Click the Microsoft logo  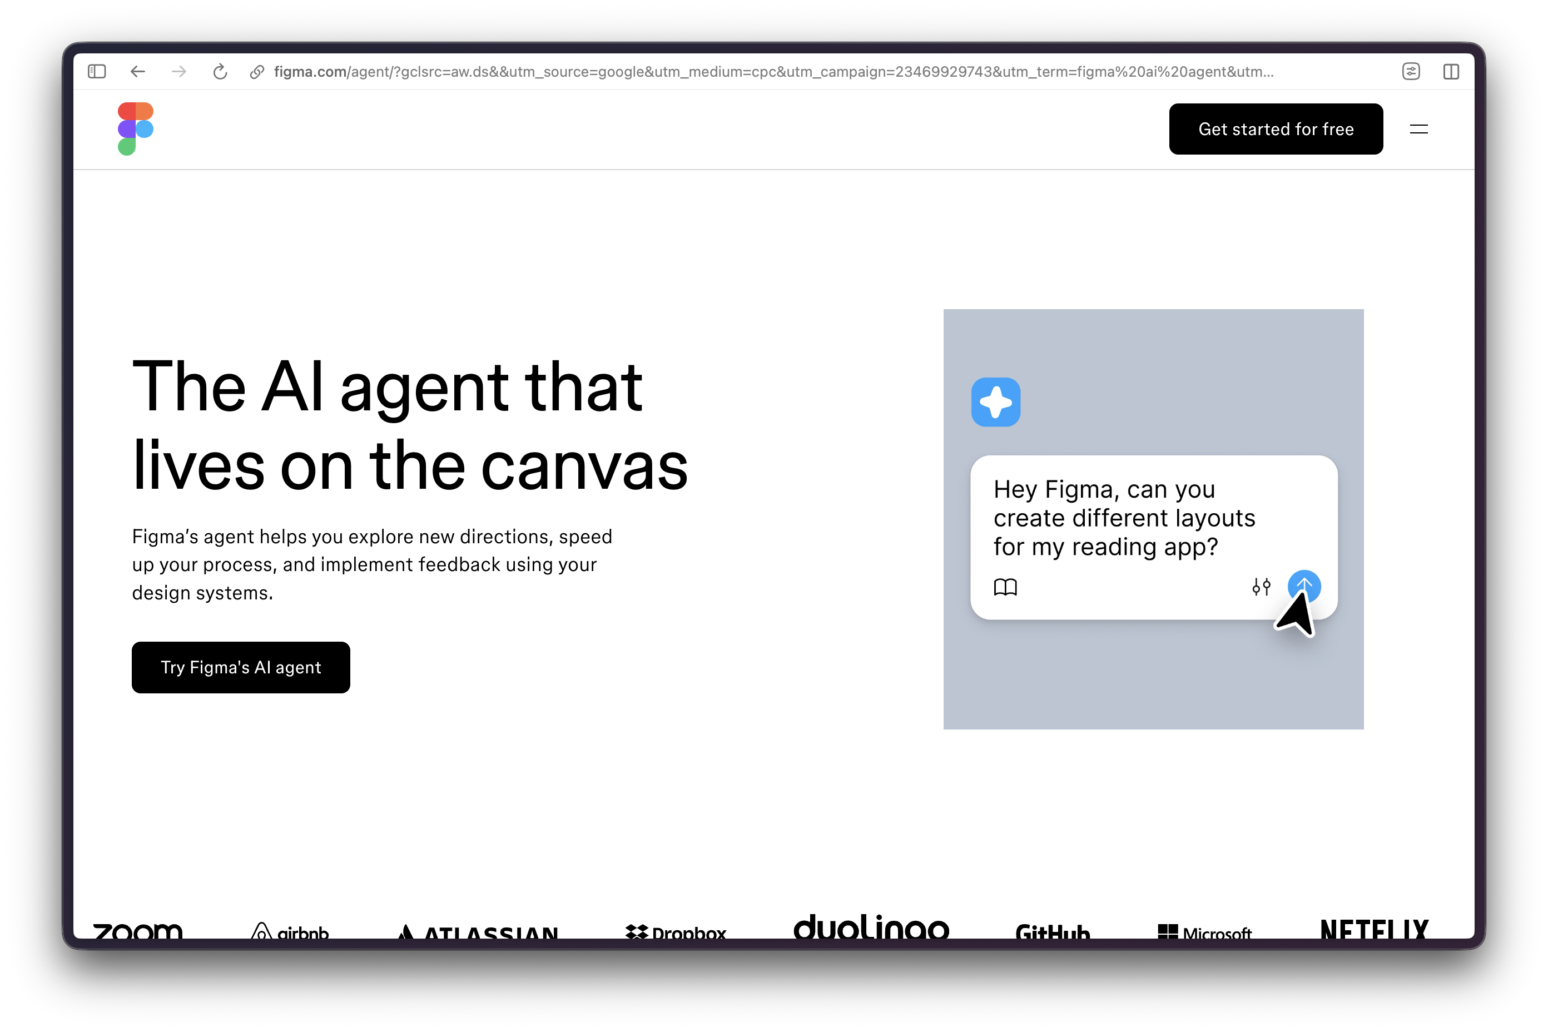[x=1204, y=931]
